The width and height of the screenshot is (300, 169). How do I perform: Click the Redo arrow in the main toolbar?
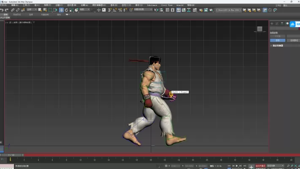point(7,10)
